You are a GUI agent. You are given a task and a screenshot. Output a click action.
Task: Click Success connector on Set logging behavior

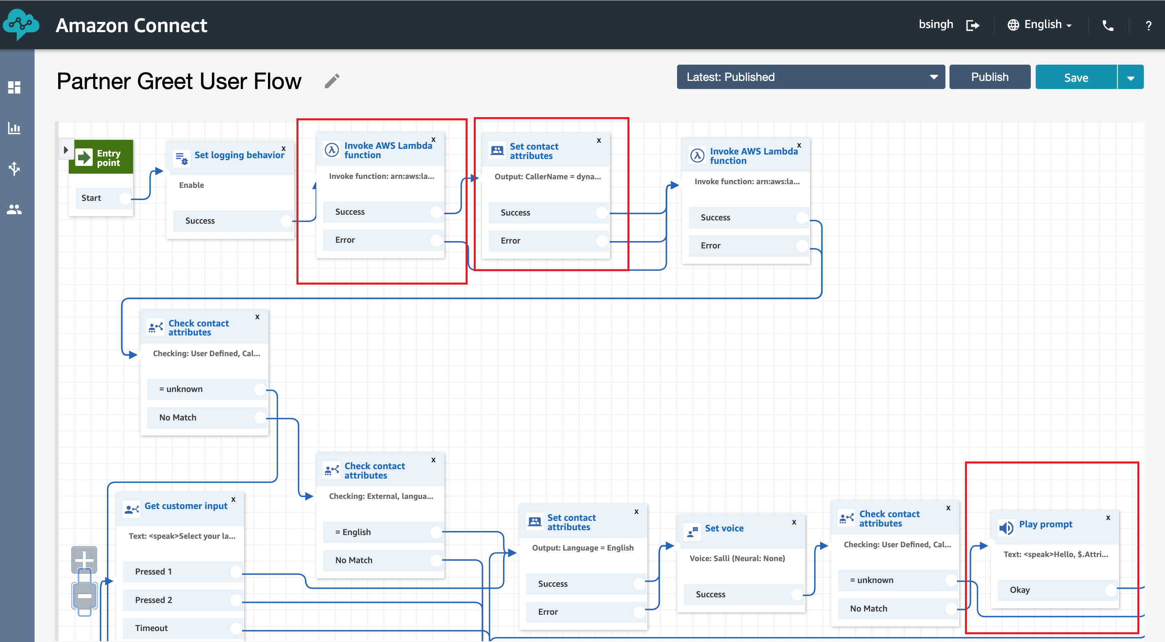click(286, 221)
